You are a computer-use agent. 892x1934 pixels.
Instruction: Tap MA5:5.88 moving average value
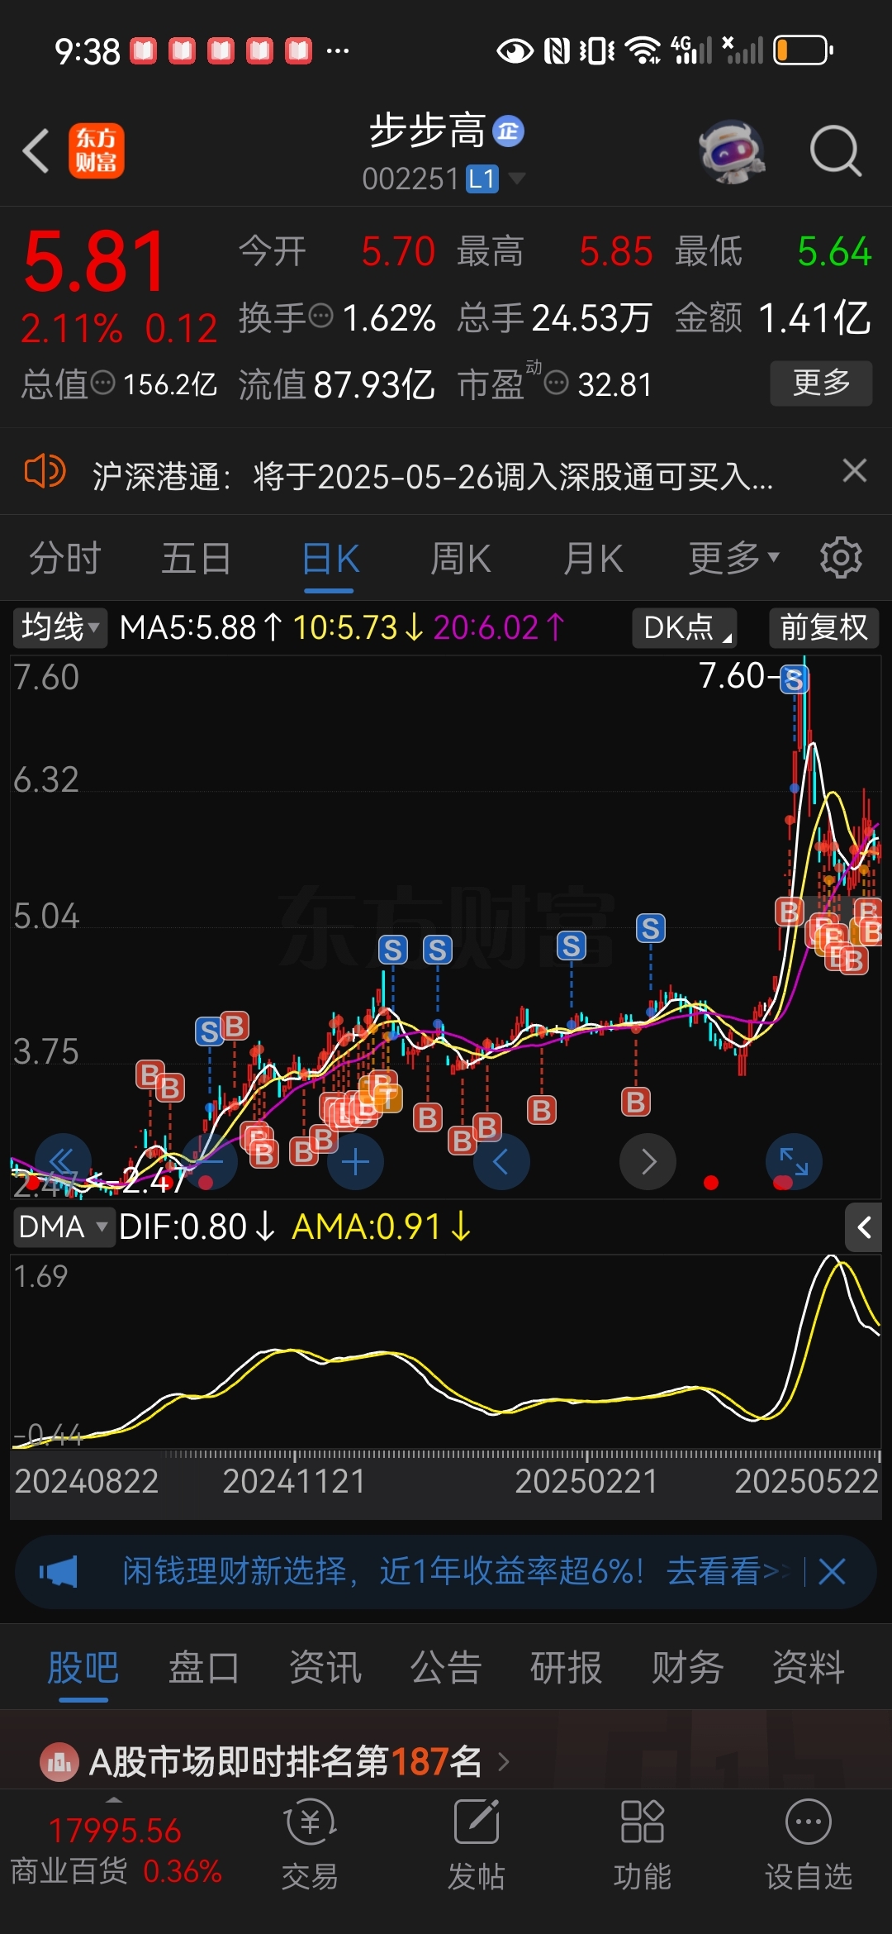click(201, 627)
